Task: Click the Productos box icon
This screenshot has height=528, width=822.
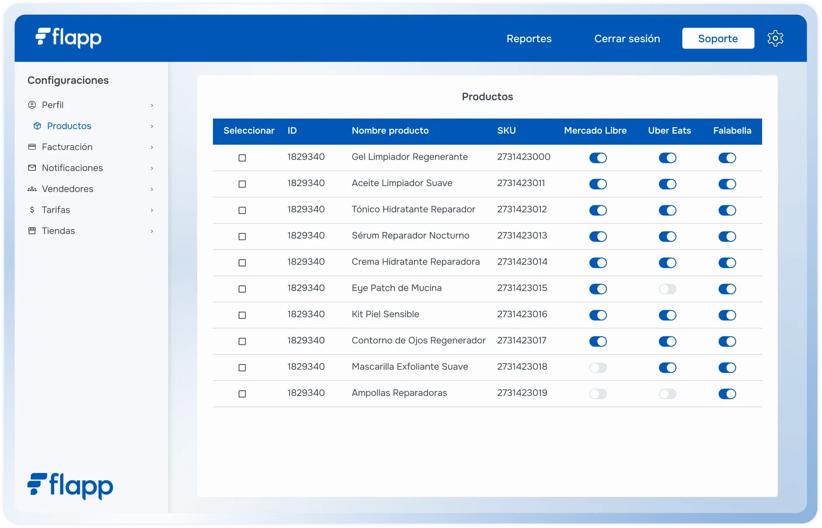Action: [x=38, y=126]
